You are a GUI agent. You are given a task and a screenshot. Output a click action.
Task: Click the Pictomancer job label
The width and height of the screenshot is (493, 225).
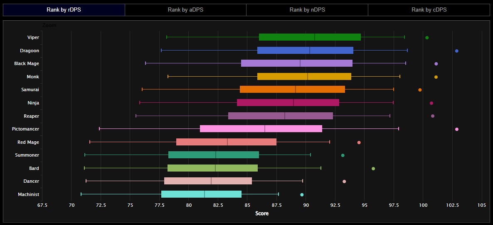[25, 129]
